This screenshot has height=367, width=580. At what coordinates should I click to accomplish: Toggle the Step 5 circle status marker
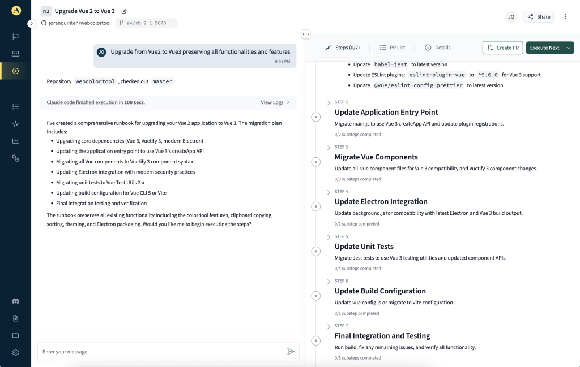[315, 251]
